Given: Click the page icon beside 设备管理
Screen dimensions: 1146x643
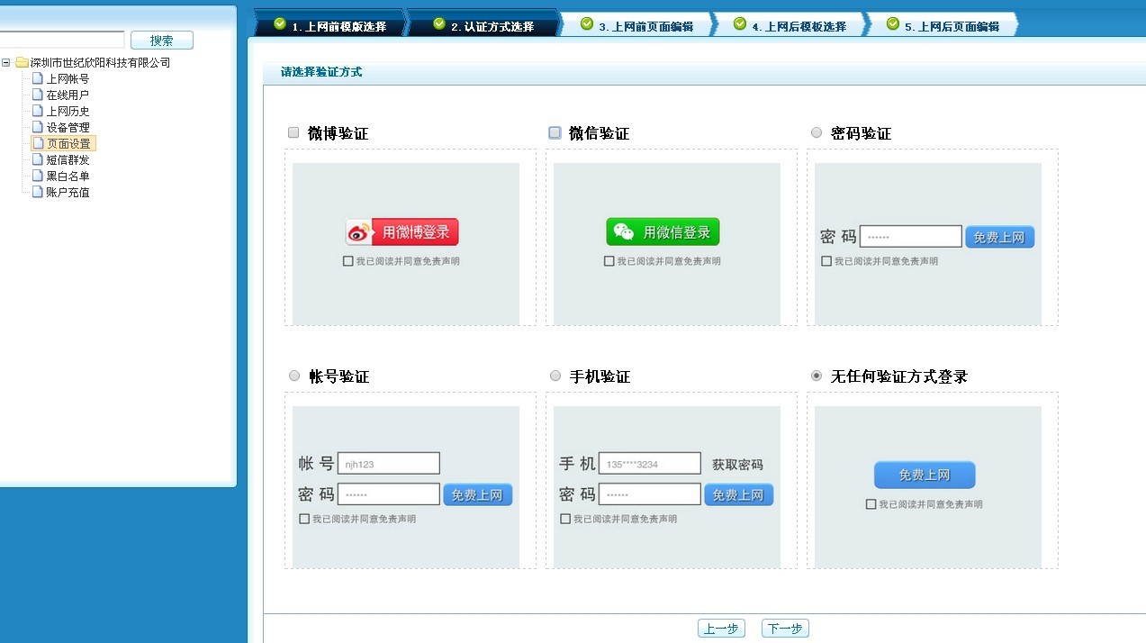Looking at the screenshot, I should click(x=38, y=127).
